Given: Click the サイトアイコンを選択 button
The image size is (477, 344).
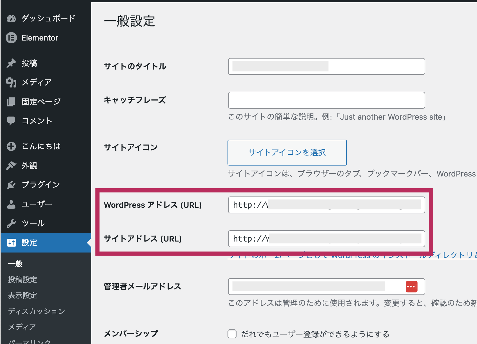Looking at the screenshot, I should coord(287,152).
